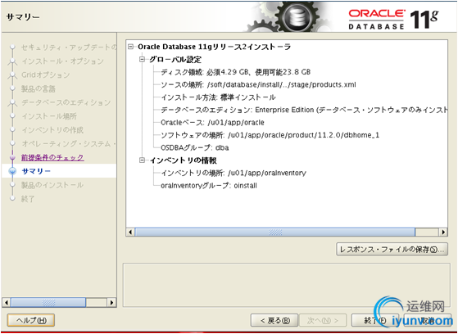Select the セキュリティ・アップデート step
Viewport: 458px width, 334px height.
[x=69, y=47]
